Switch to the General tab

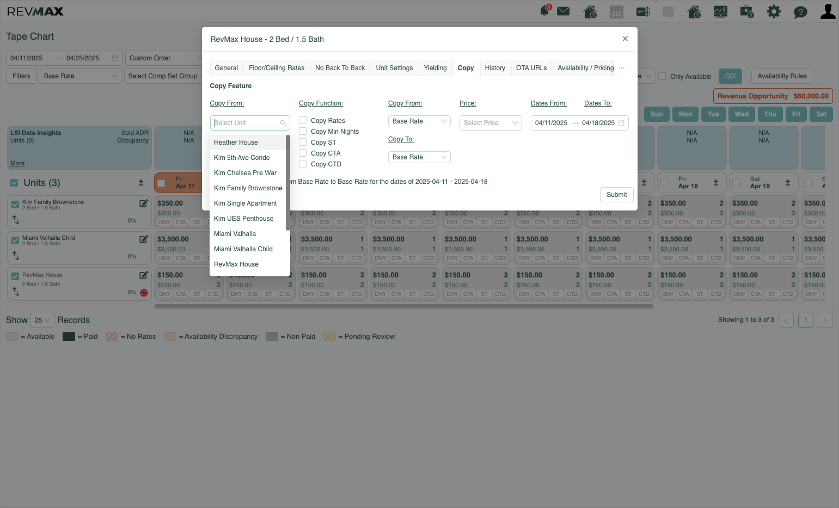coord(226,68)
